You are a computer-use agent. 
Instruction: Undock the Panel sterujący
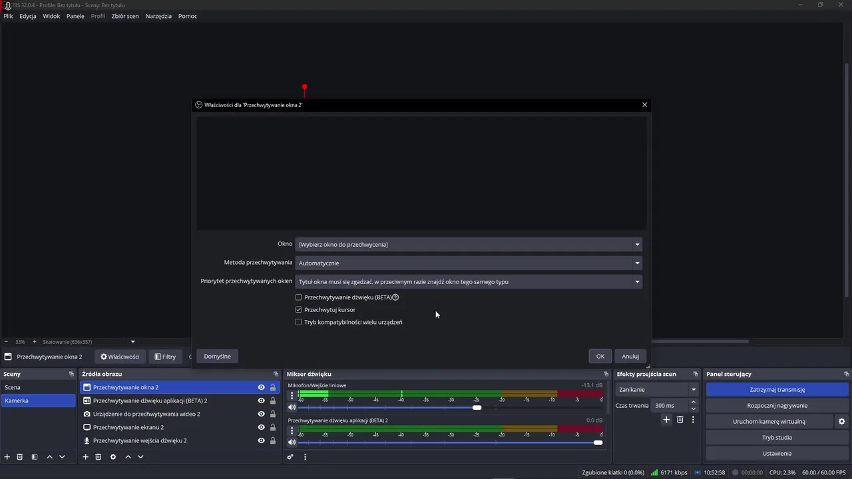[x=847, y=374]
